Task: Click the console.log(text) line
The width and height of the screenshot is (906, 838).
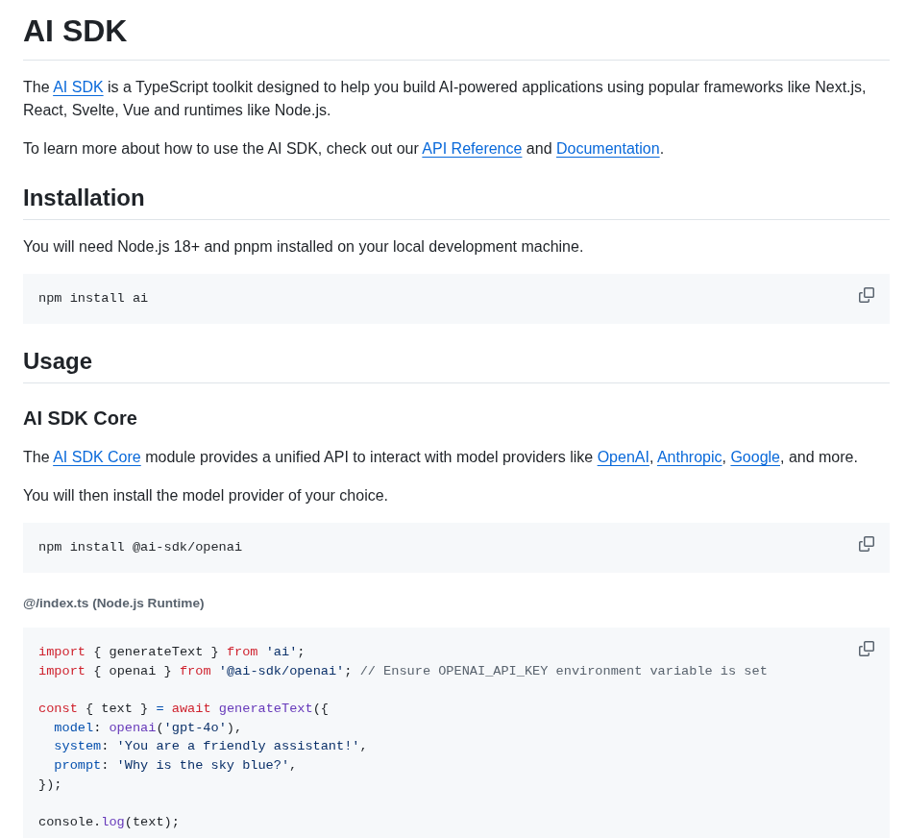Action: (x=110, y=822)
